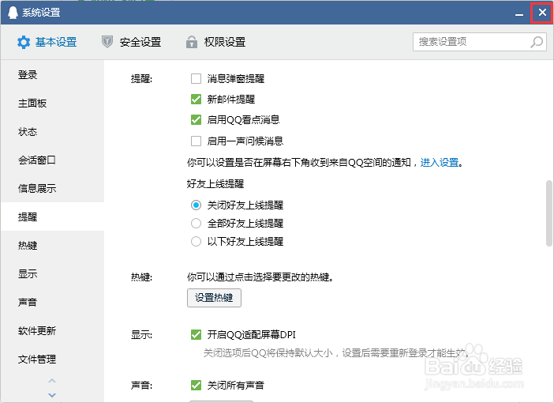Screen dimensions: 554x403
Task: Select the 关闭好友上线提醒 radio button
Action: (196, 205)
